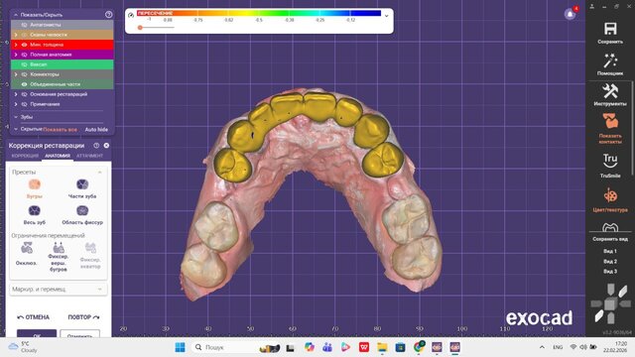Toggle visibility of Примечания

24,104
